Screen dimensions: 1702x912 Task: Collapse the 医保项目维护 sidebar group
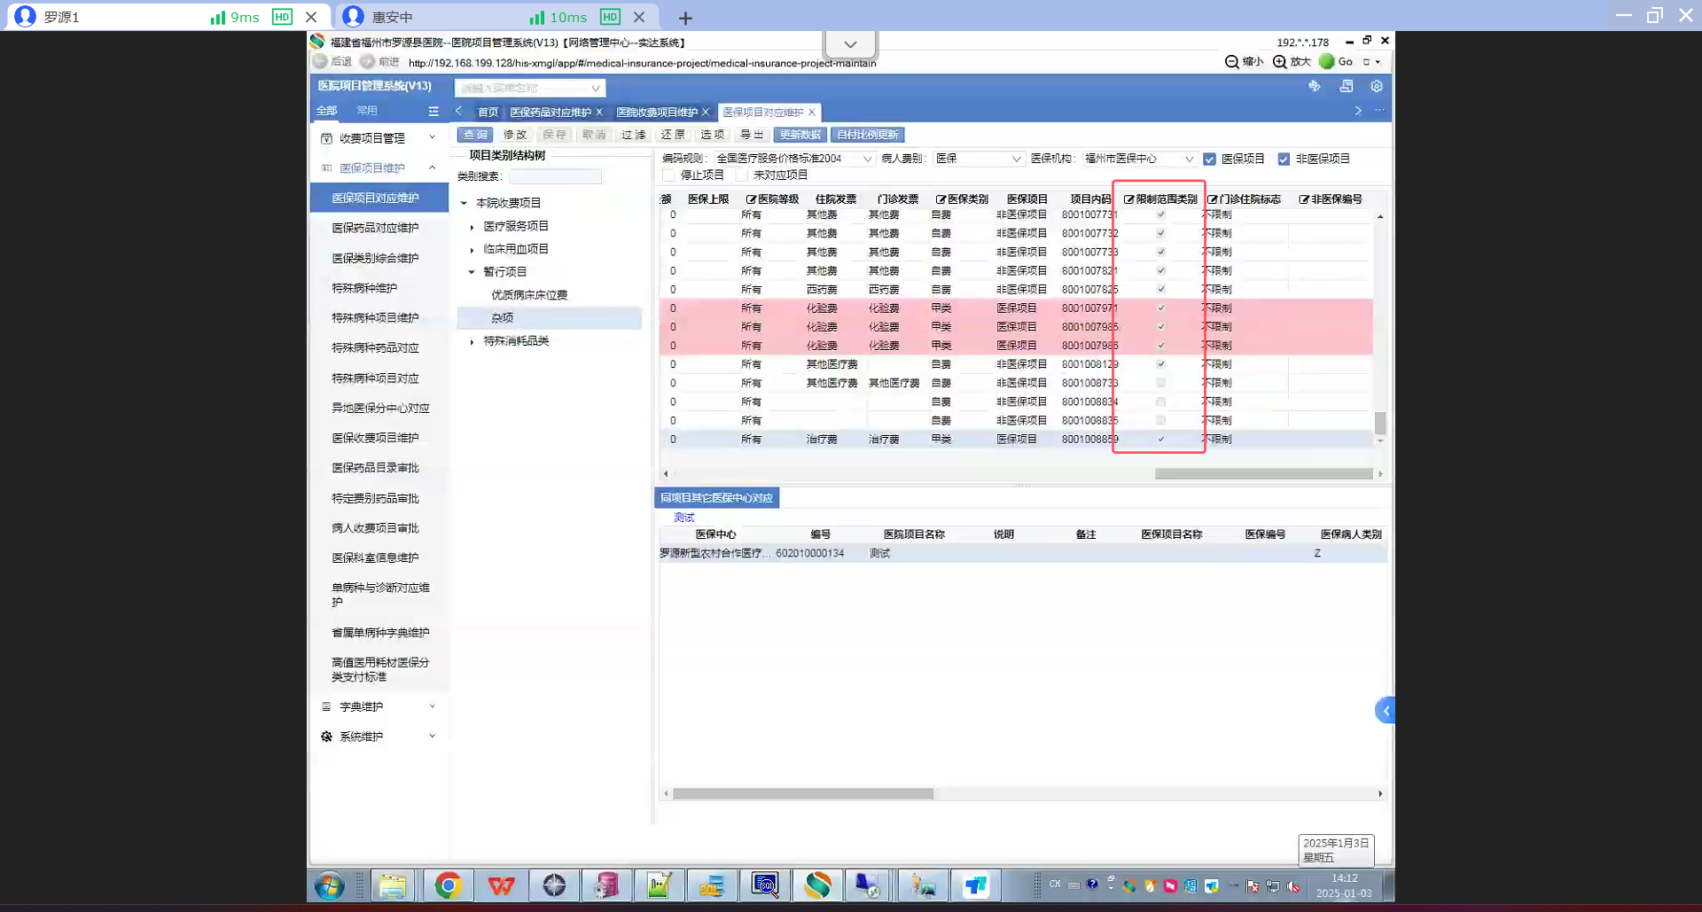[x=432, y=168]
